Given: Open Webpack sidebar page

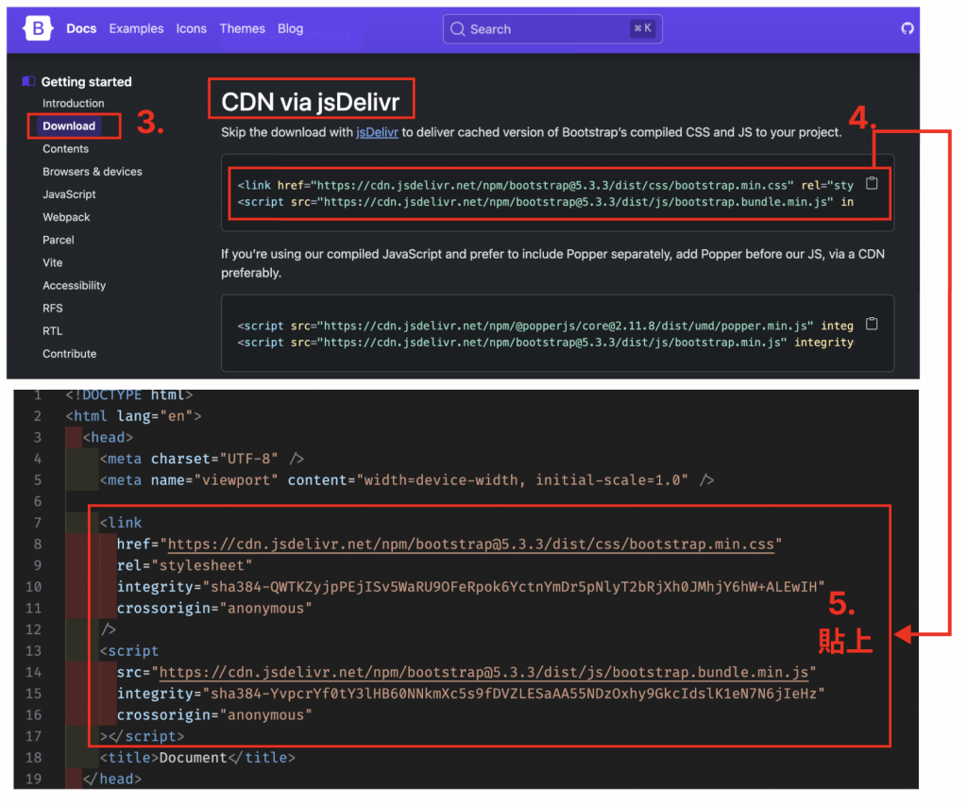Looking at the screenshot, I should point(66,218).
